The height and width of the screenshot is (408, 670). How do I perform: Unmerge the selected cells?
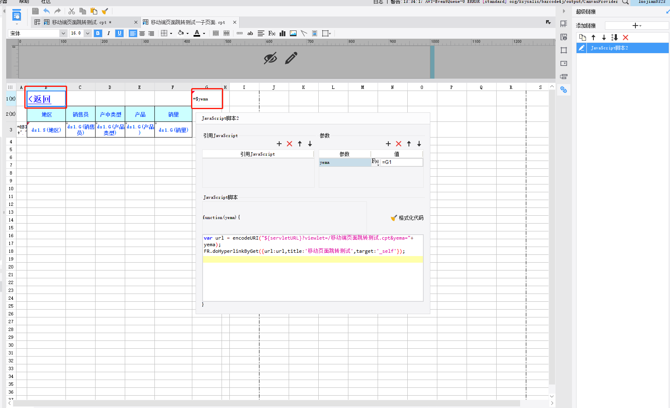(x=226, y=33)
